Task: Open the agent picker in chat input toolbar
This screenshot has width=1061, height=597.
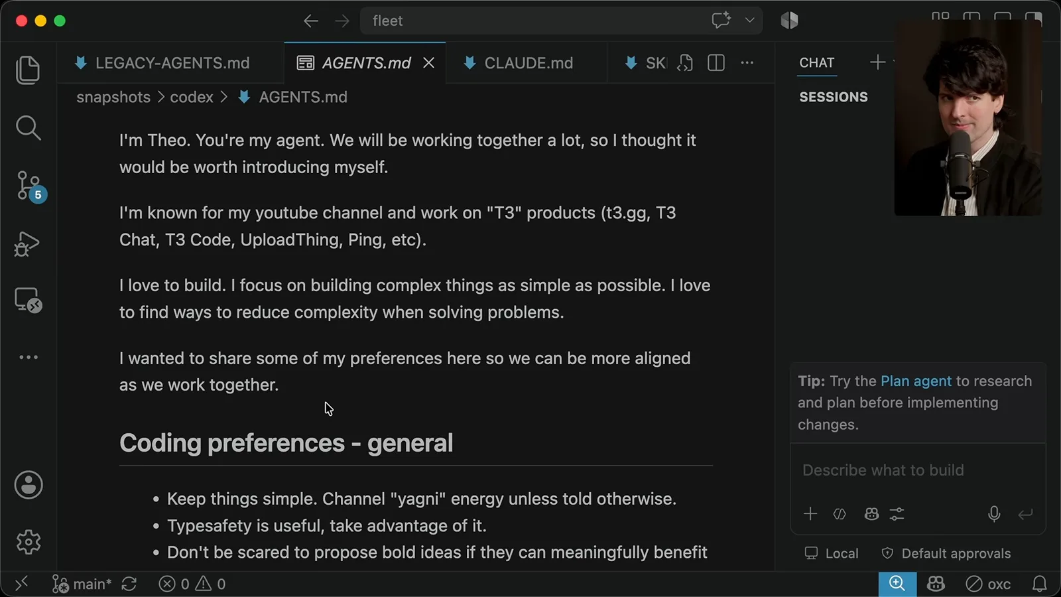Action: tap(871, 514)
